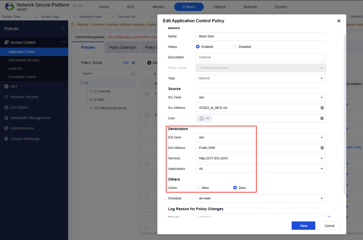
Task: Open the Schedule all-week dropdown
Action: point(261,198)
